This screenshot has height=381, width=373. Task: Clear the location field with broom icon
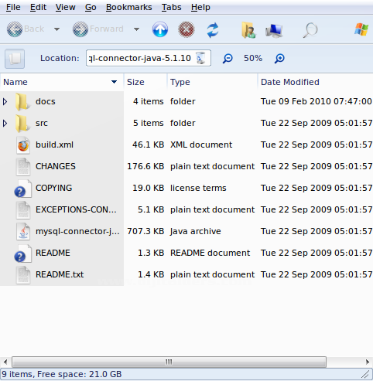(200, 58)
